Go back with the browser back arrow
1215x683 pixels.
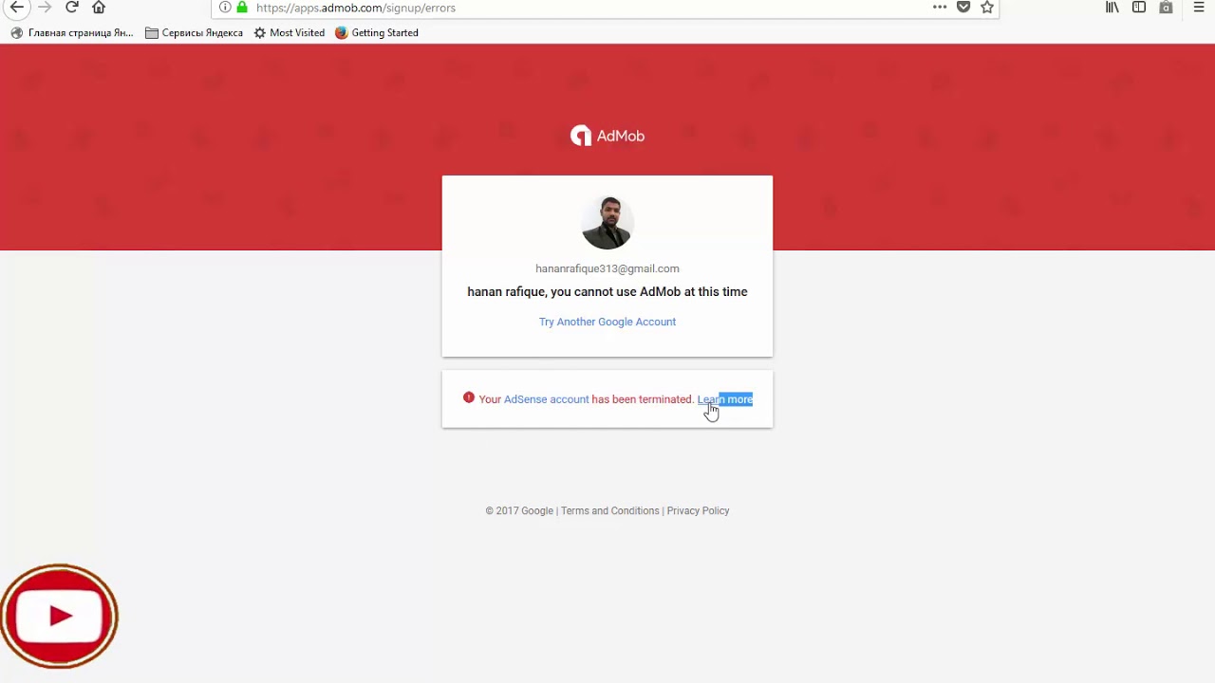click(16, 8)
